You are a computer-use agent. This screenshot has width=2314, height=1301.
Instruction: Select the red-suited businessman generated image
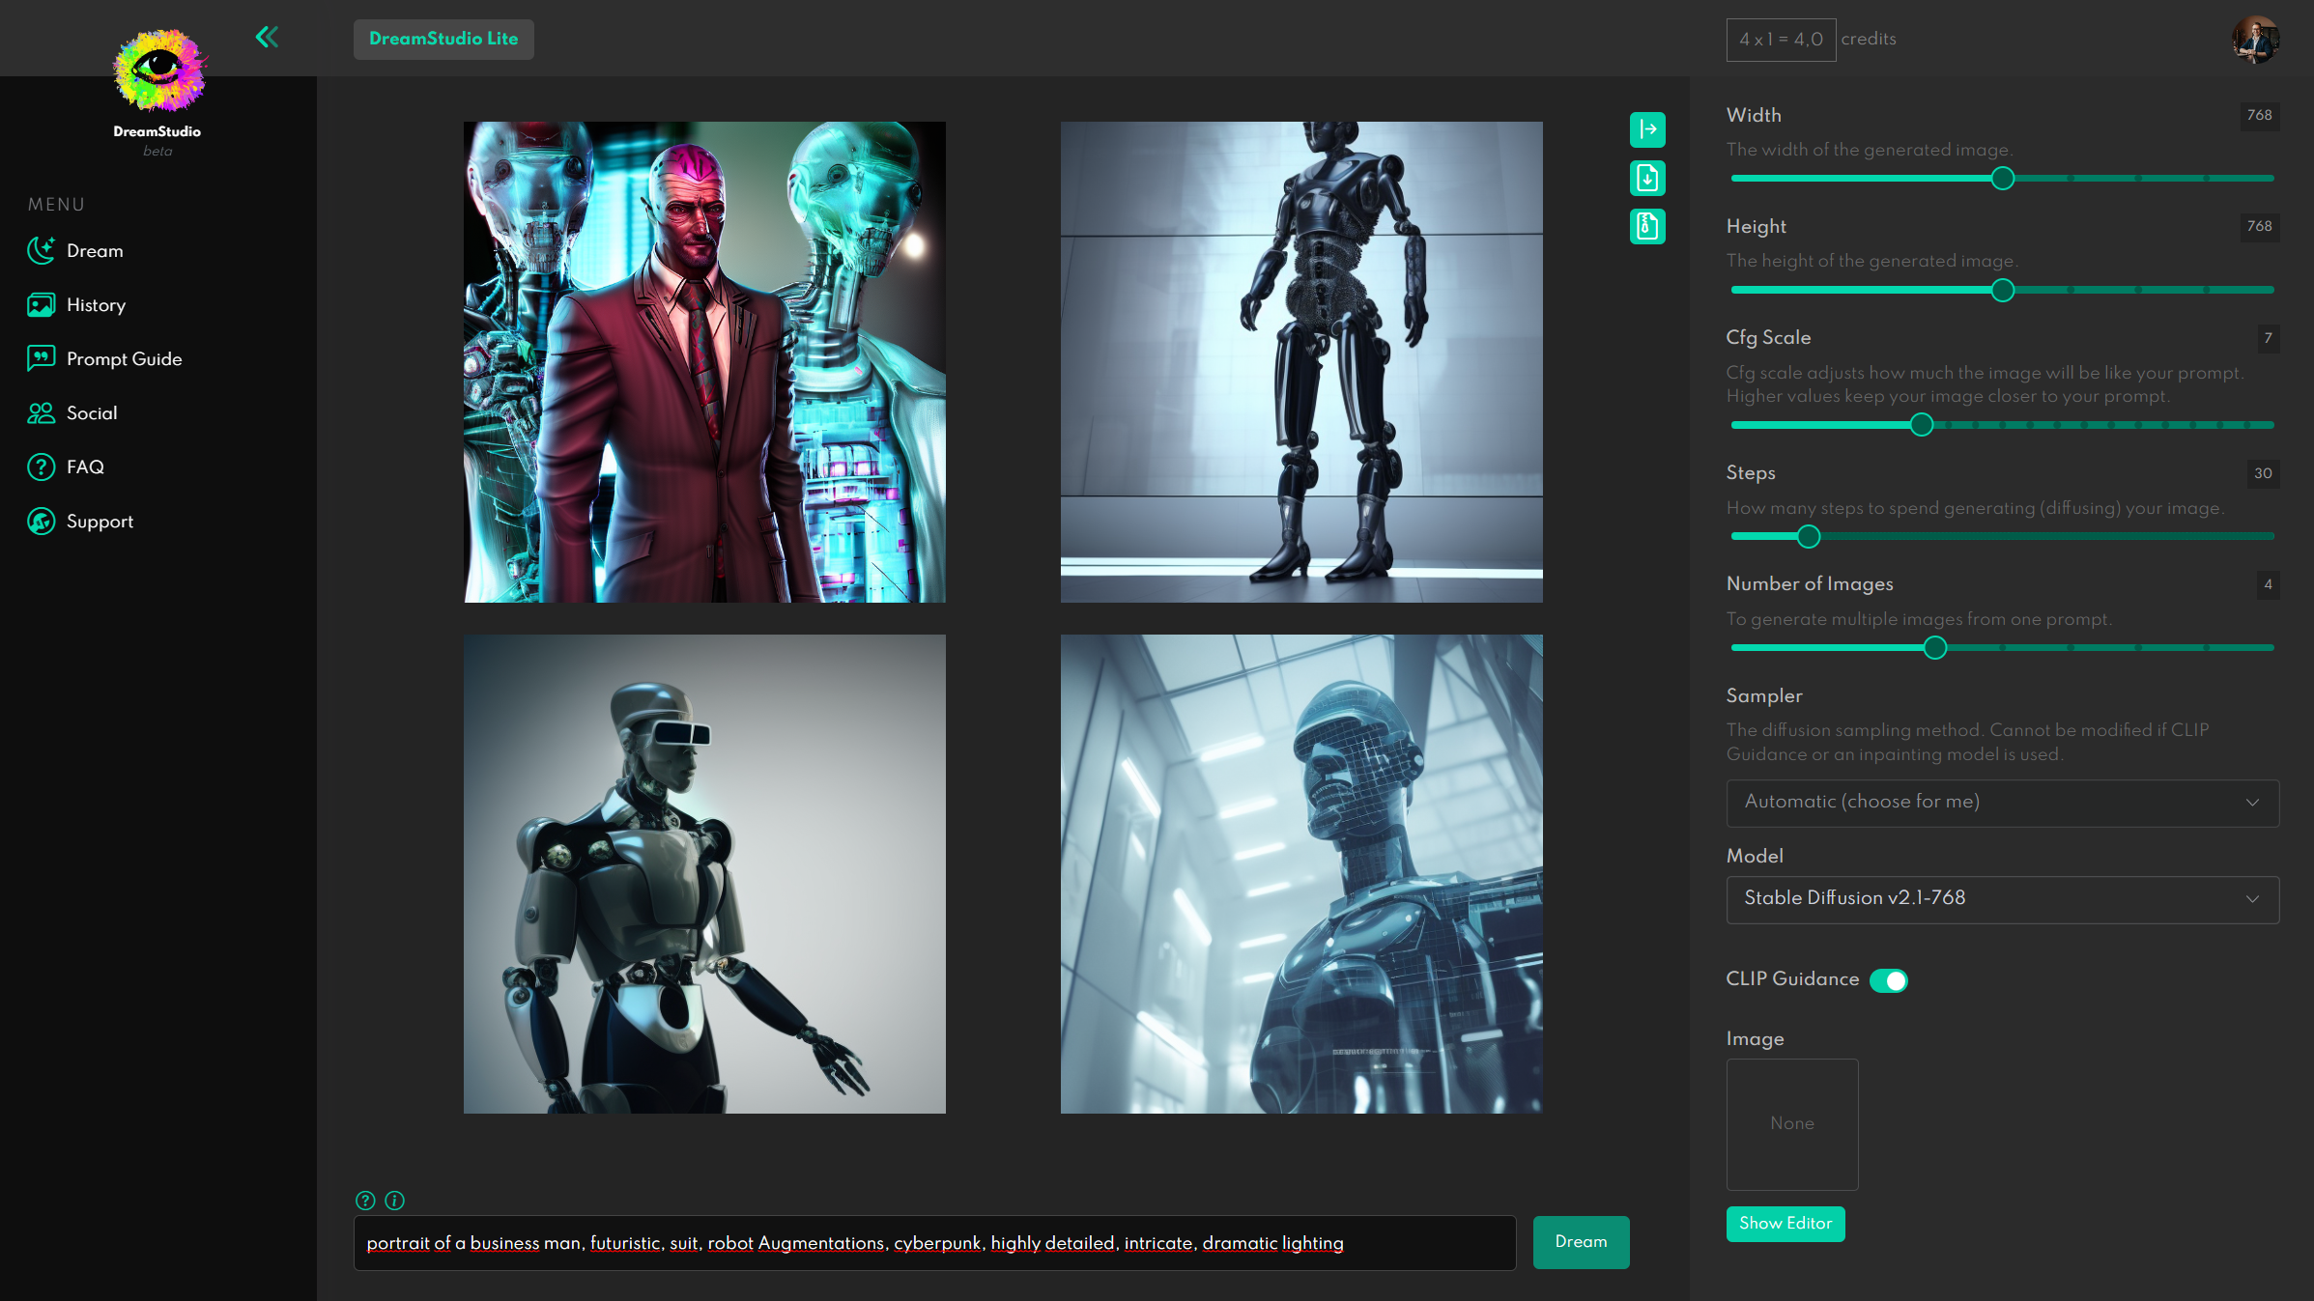pos(704,362)
